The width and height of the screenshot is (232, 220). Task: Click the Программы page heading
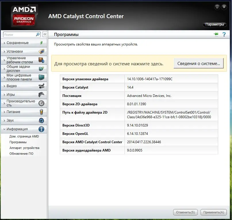66,35
